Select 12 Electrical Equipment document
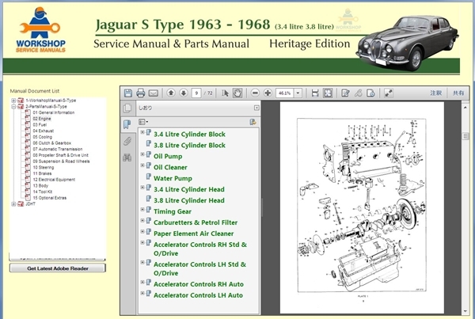 coord(54,180)
